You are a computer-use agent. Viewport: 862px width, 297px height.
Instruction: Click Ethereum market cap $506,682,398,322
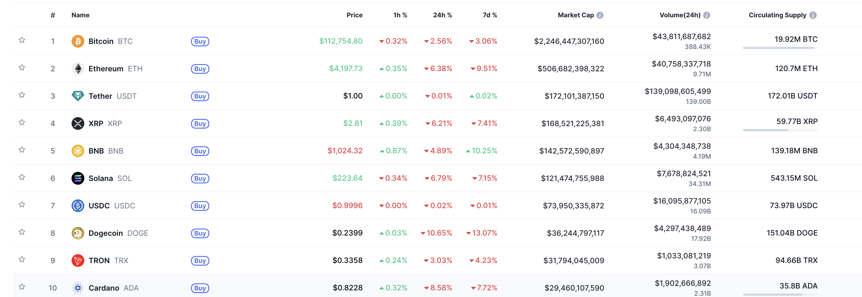click(571, 68)
